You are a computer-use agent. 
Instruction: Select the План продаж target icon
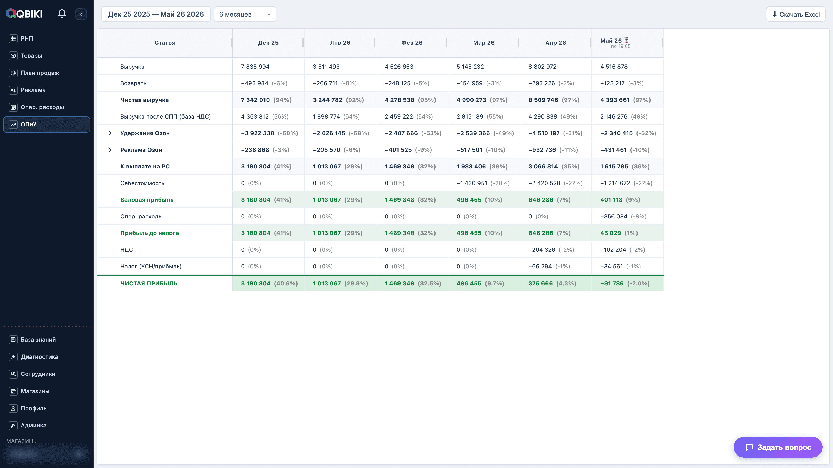tap(13, 73)
